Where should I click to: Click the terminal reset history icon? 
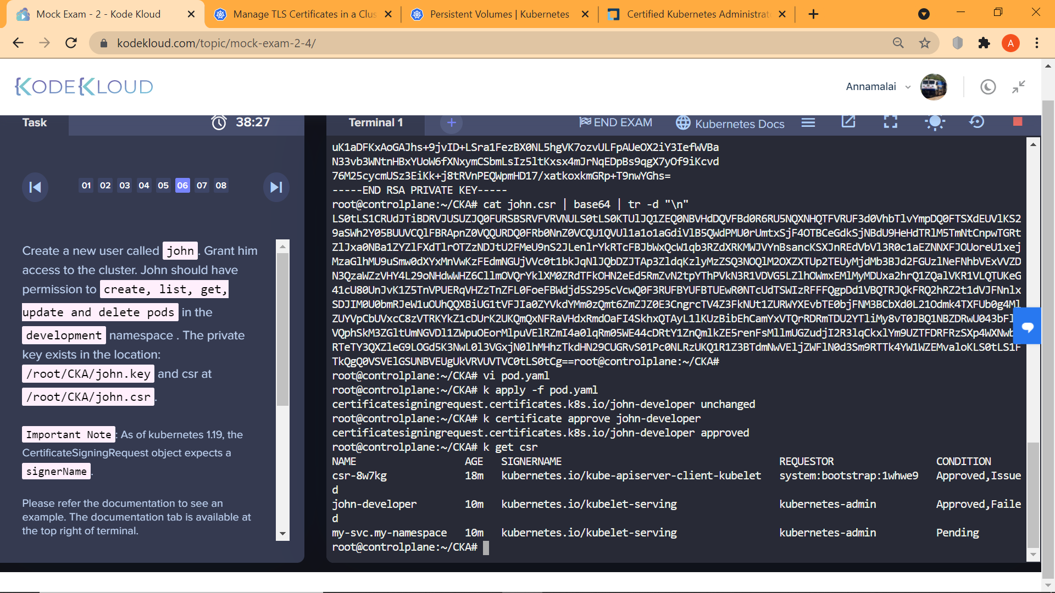point(976,122)
